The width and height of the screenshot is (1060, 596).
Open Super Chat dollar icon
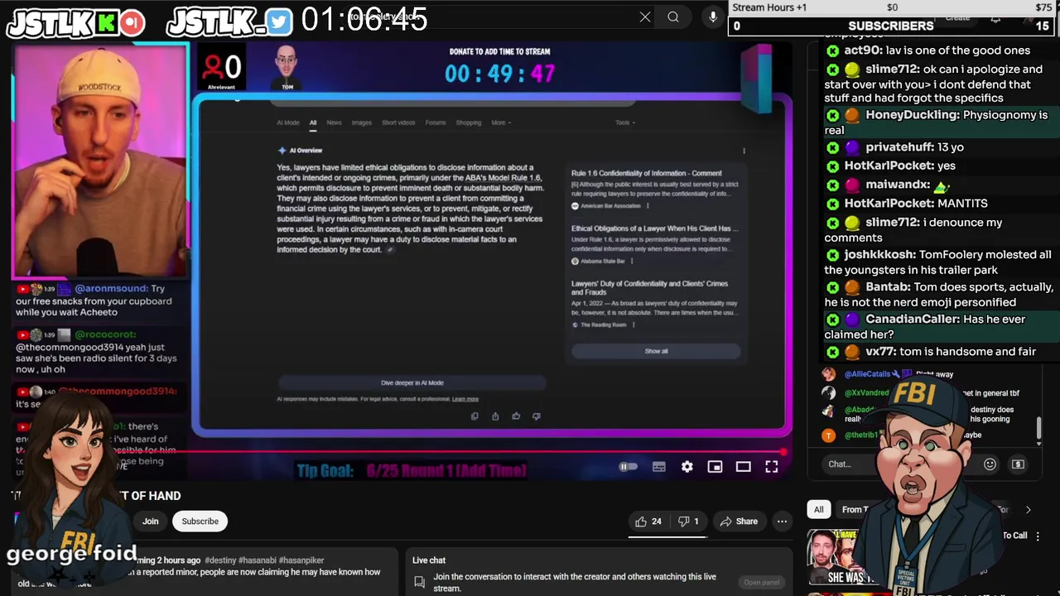coord(1018,464)
